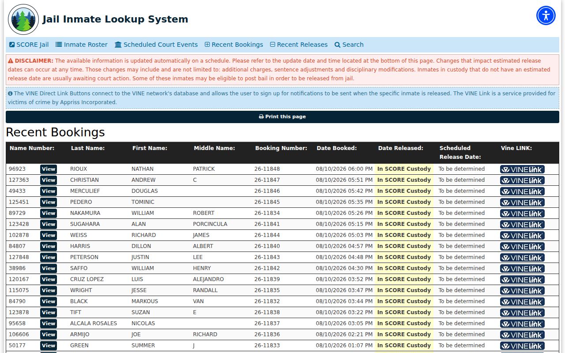Select booking number 26-11848
565x353 pixels.
[267, 169]
